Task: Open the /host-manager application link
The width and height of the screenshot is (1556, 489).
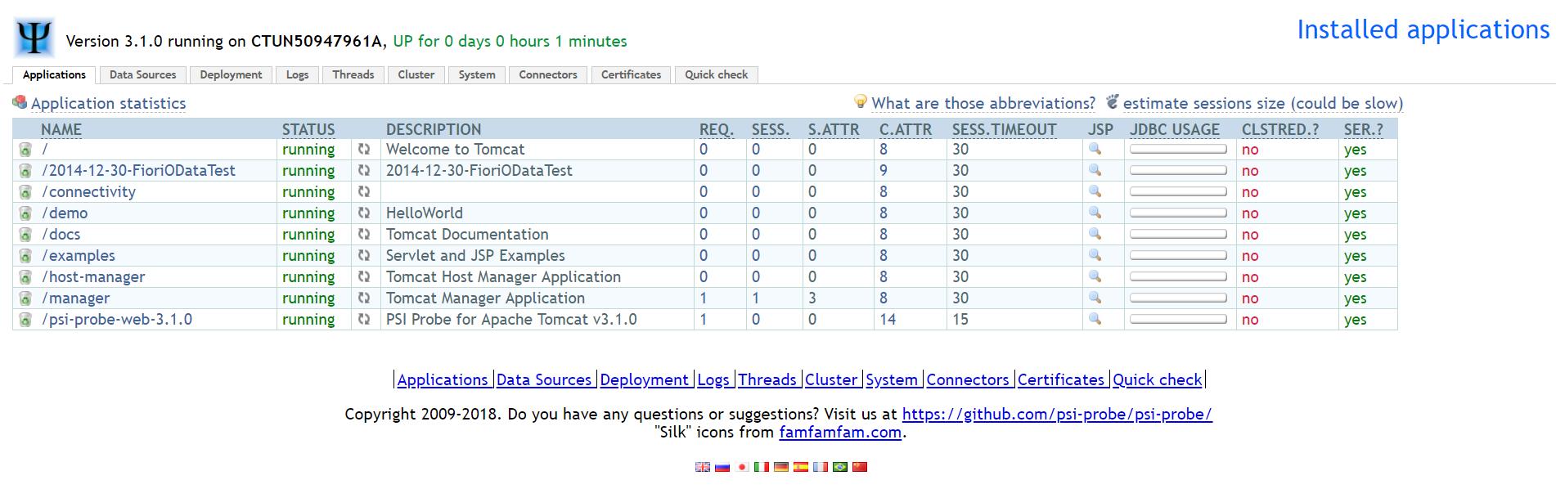Action: 93,276
